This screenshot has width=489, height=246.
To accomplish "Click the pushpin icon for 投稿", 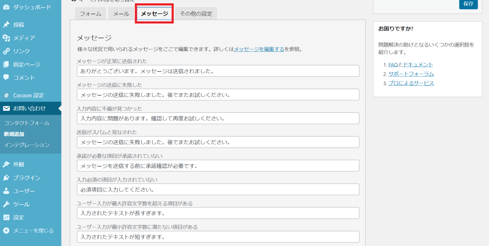I will click(x=6, y=25).
